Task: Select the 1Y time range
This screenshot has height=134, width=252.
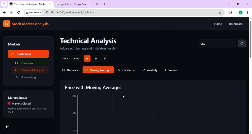Action: click(87, 58)
